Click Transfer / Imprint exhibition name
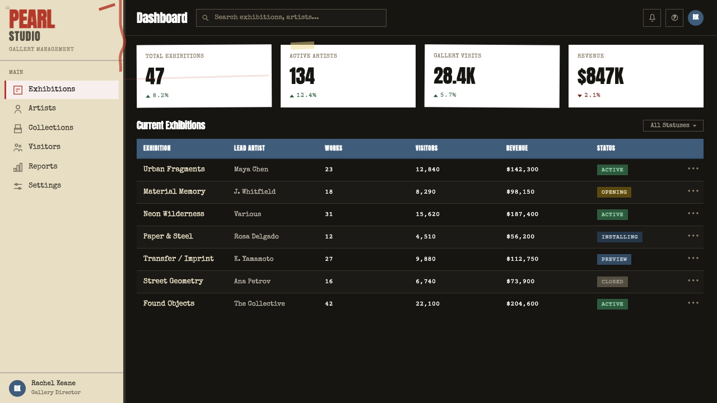 pos(179,259)
